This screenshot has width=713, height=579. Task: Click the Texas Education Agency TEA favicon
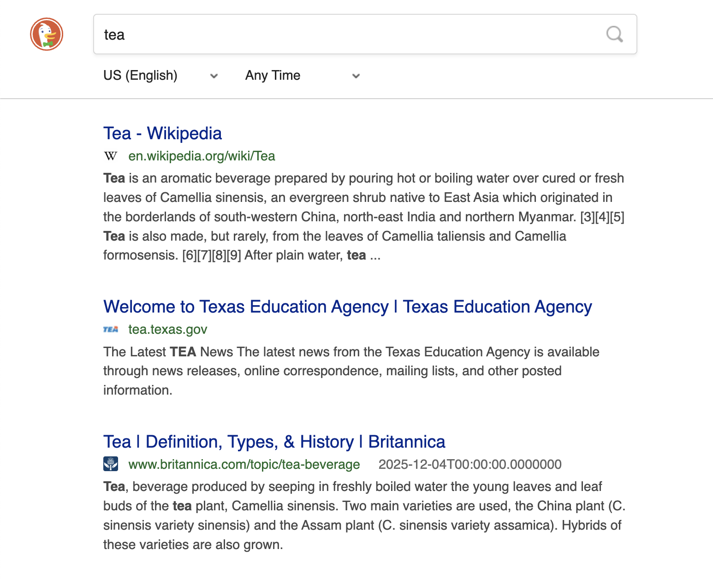pyautogui.click(x=111, y=330)
